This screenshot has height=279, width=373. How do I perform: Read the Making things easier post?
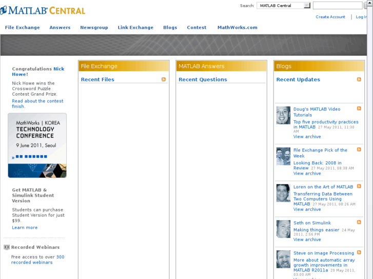pyautogui.click(x=316, y=230)
